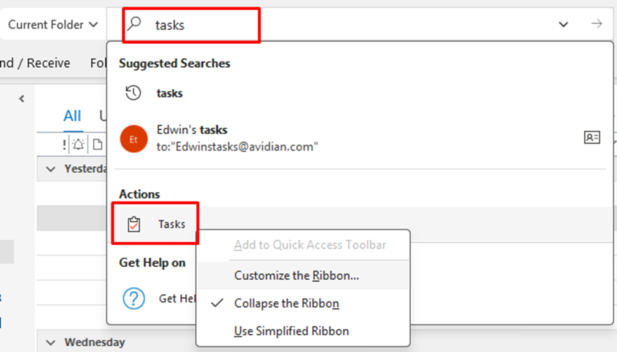The height and width of the screenshot is (352, 617).
Task: Click the search magnifier icon
Action: [134, 24]
